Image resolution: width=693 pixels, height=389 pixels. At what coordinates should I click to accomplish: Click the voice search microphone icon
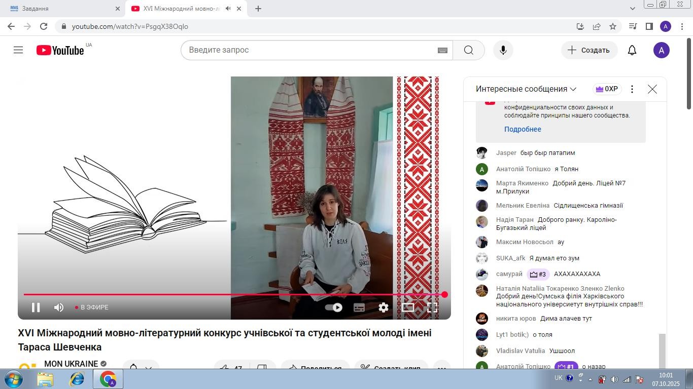(503, 50)
